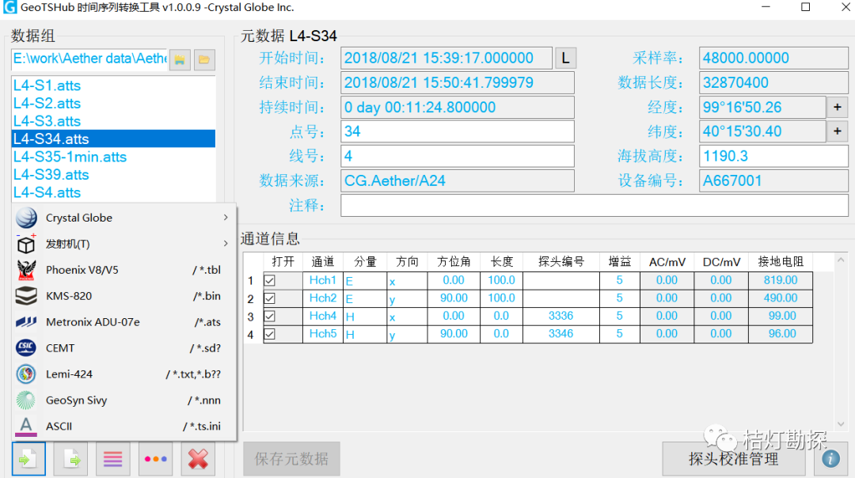
Task: Choose CEMT menu entry
Action: 124,347
